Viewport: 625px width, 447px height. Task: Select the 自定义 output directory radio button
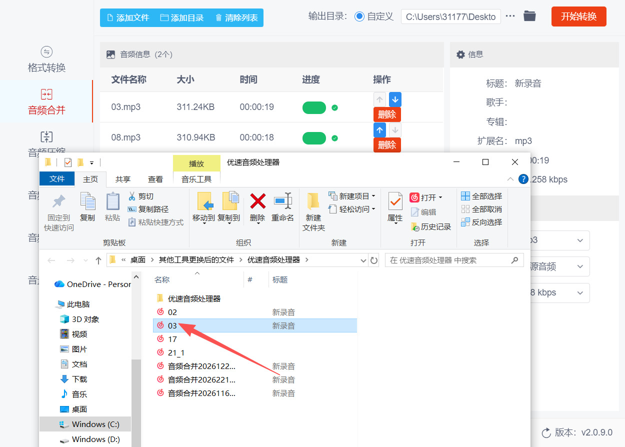[x=359, y=16]
